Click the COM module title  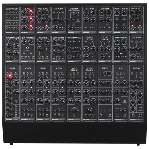[136, 68]
